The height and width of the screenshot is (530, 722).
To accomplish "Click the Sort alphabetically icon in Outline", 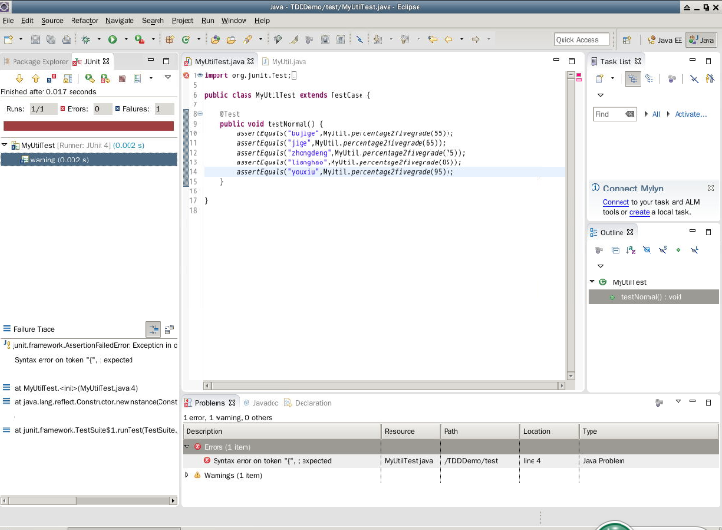I will pyautogui.click(x=631, y=250).
